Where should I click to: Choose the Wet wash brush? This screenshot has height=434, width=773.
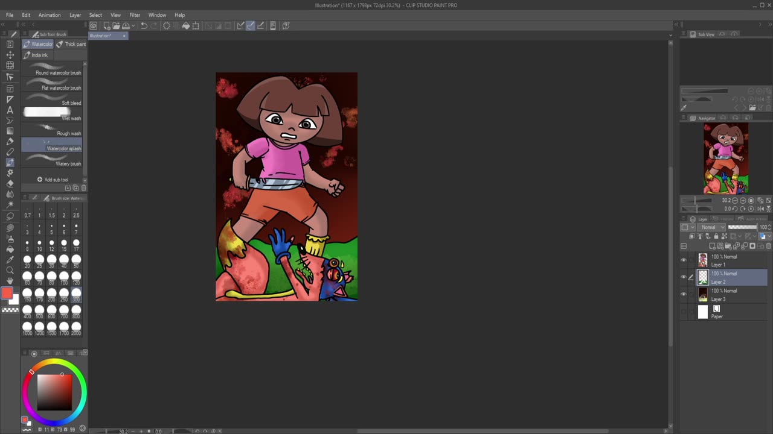(53, 115)
